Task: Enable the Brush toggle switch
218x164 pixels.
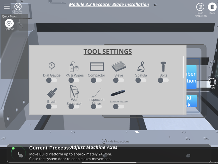Action: point(51,107)
